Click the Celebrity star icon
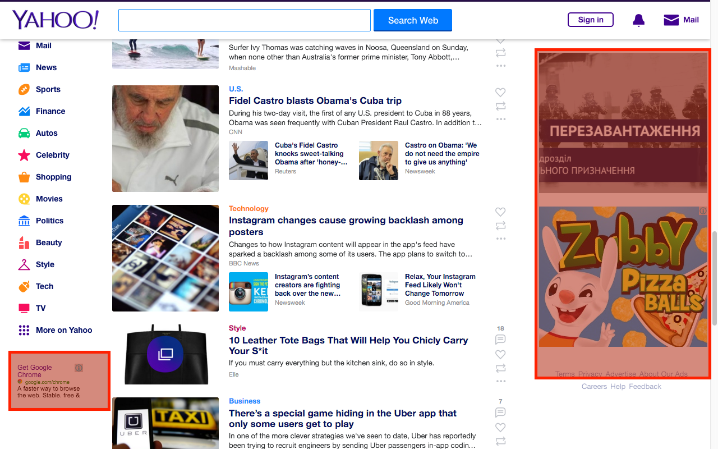The image size is (718, 449). tap(24, 155)
